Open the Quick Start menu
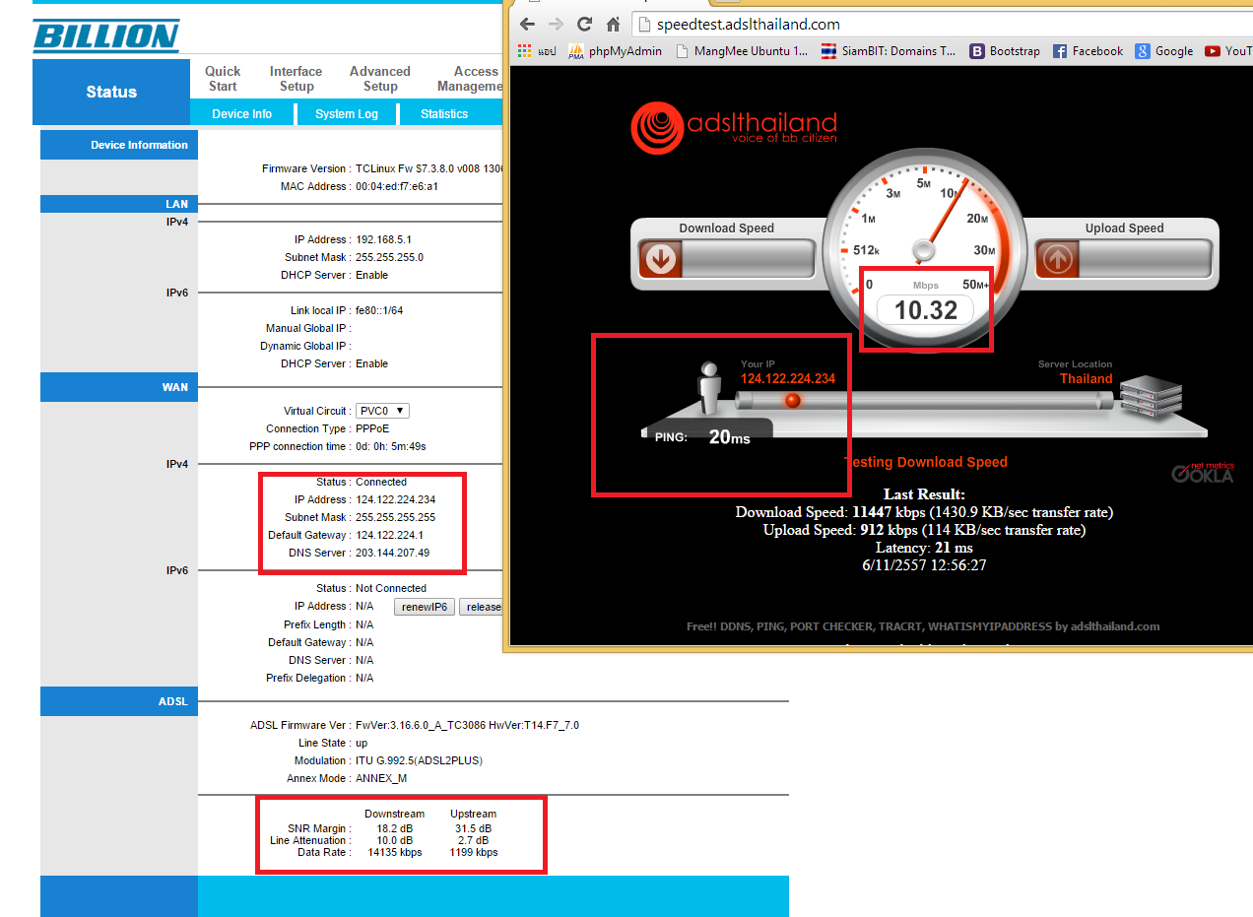 pyautogui.click(x=223, y=79)
